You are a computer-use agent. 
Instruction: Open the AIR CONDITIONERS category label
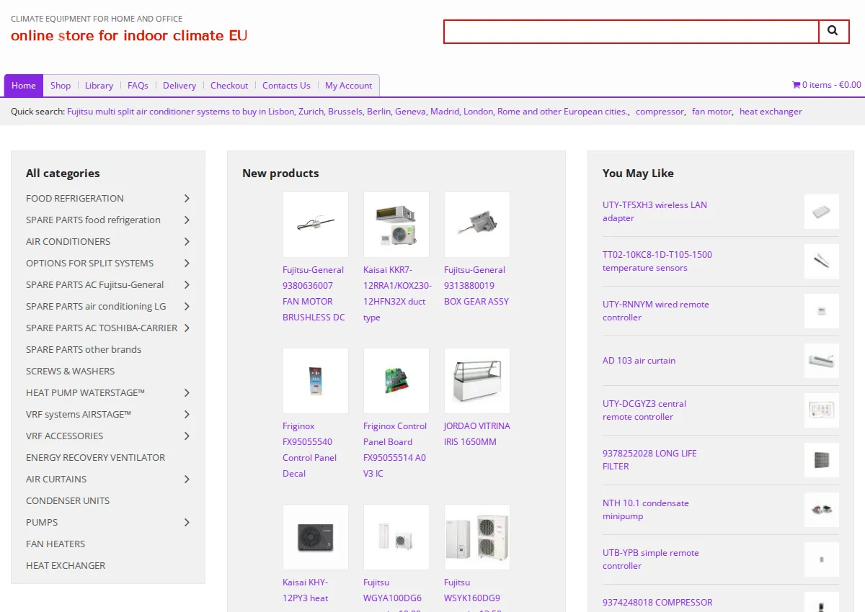coord(68,241)
